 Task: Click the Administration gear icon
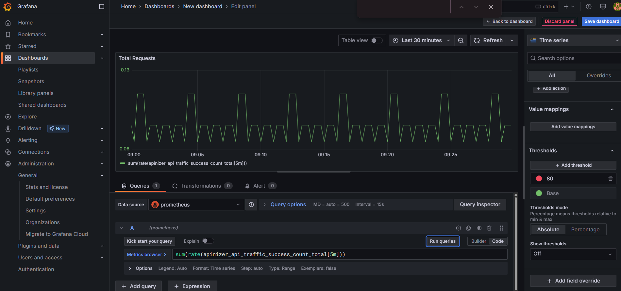pos(8,164)
